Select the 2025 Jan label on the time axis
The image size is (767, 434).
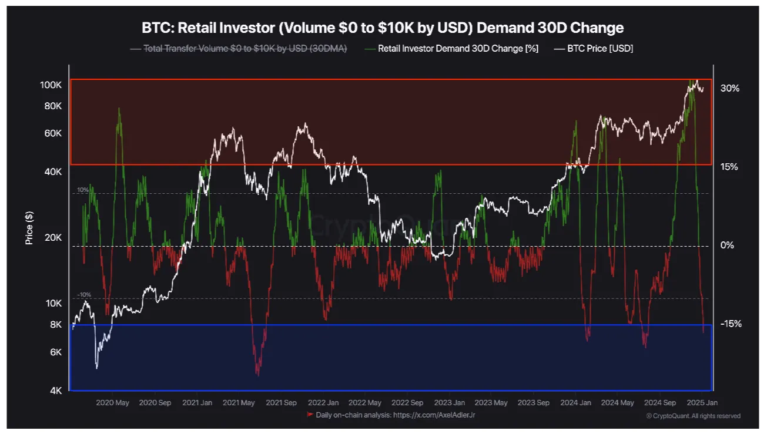(x=702, y=403)
